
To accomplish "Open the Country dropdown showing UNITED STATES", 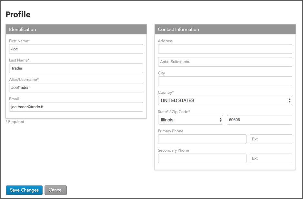I will tap(225, 100).
